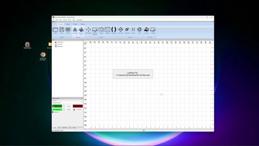Open the File menu
The width and height of the screenshot is (259, 146).
(x=53, y=20)
